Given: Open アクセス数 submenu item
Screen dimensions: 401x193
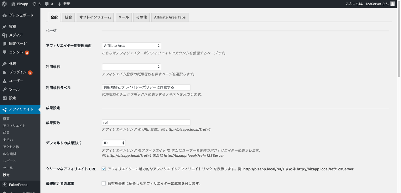Looking at the screenshot, I should pyautogui.click(x=11, y=147).
